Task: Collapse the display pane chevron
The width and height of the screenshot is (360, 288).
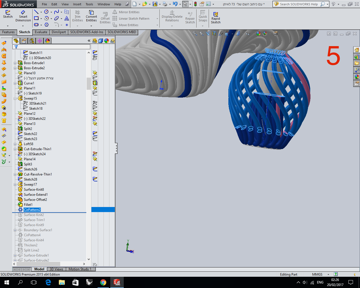Action: click(89, 41)
